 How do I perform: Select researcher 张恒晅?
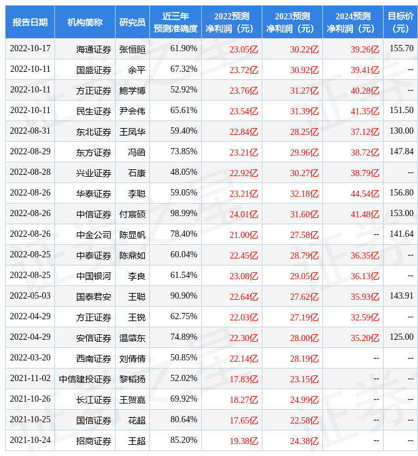132,49
